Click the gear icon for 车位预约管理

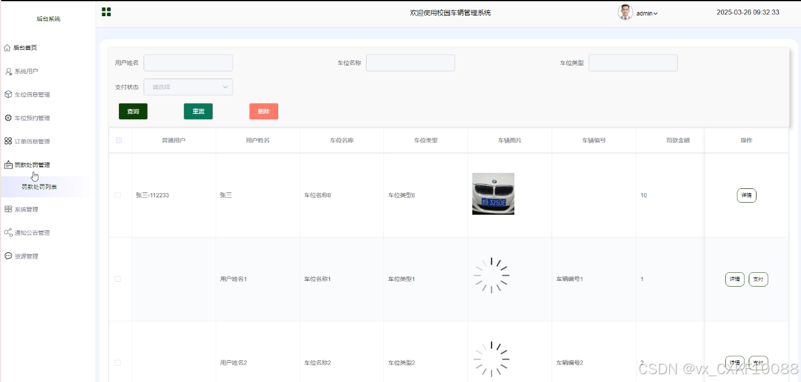(8, 118)
